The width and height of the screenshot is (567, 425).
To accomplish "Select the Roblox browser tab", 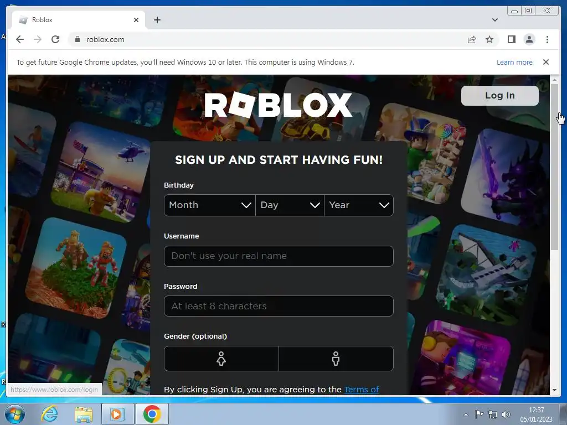I will 78,20.
